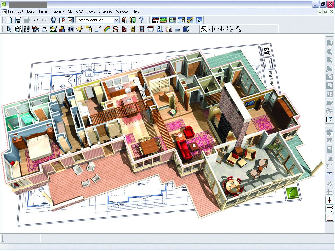Switch to Build house toolbar set

pyautogui.click(x=155, y=20)
